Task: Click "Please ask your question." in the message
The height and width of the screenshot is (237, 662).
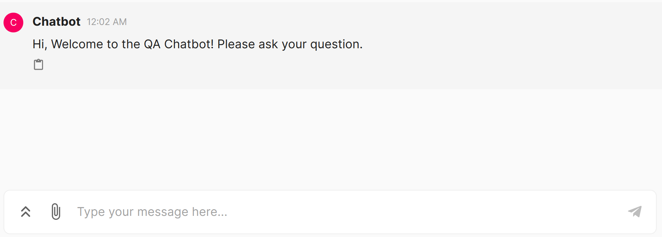Action: pos(290,44)
